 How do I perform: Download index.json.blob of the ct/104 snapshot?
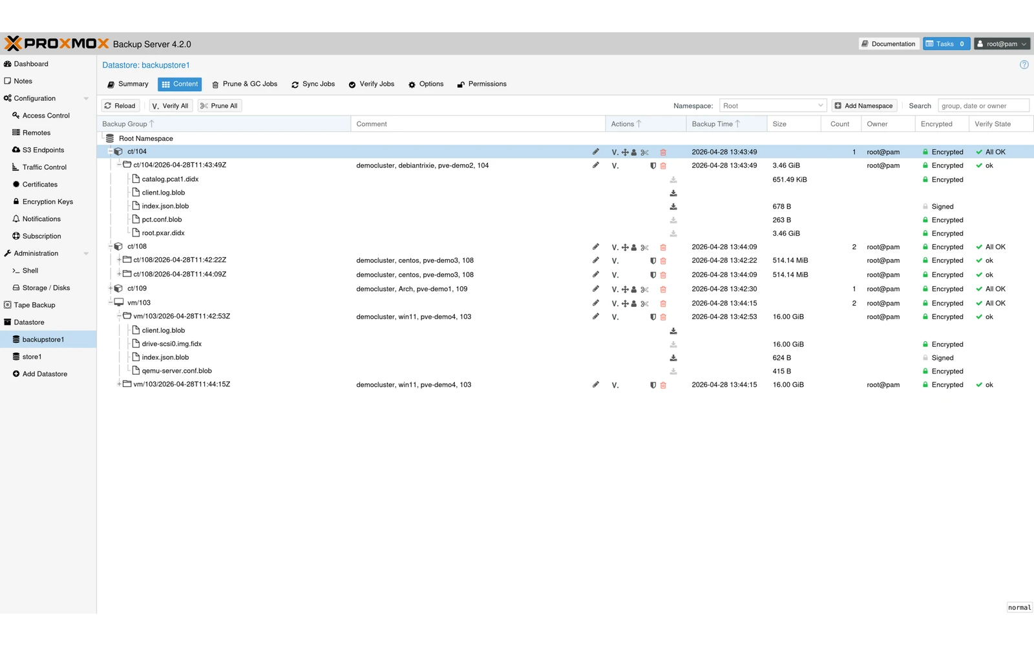(x=673, y=207)
